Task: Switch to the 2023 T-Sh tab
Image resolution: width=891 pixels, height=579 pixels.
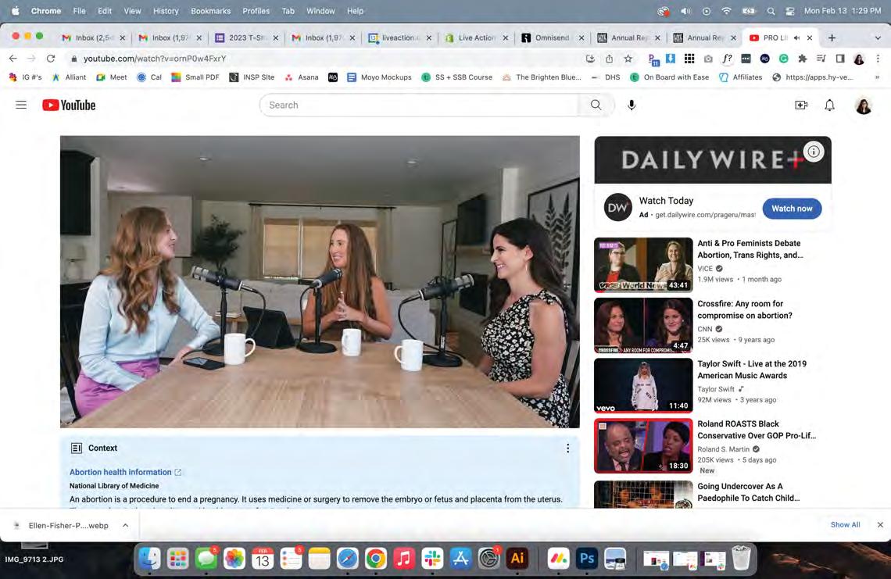Action: [x=245, y=38]
